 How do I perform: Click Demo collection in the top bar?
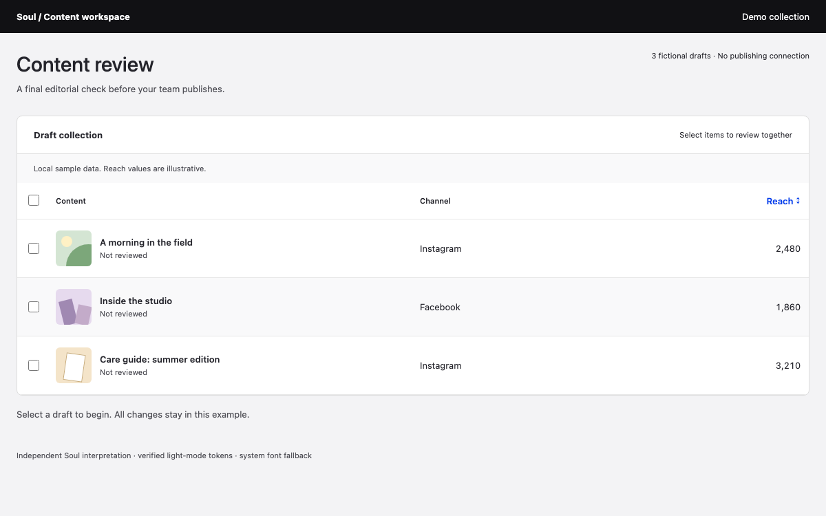(x=776, y=17)
